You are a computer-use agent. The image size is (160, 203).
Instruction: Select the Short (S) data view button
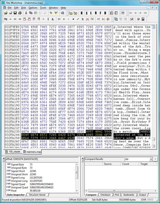point(87,13)
